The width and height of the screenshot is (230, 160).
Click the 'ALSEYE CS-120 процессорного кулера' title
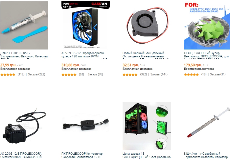click(x=82, y=55)
